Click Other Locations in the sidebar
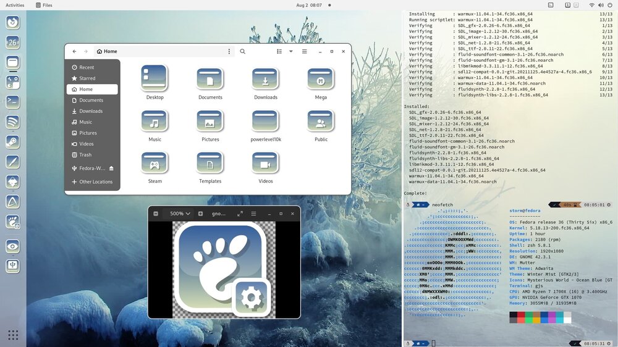Image resolution: width=618 pixels, height=347 pixels. pyautogui.click(x=95, y=182)
